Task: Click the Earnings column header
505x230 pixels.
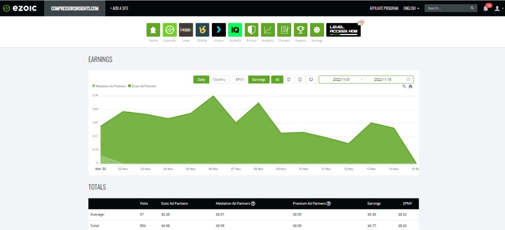Action: (x=374, y=204)
